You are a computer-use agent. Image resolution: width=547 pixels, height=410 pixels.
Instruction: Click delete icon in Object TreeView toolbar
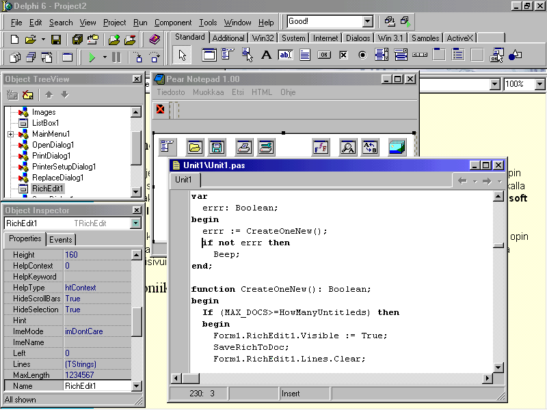coord(27,94)
